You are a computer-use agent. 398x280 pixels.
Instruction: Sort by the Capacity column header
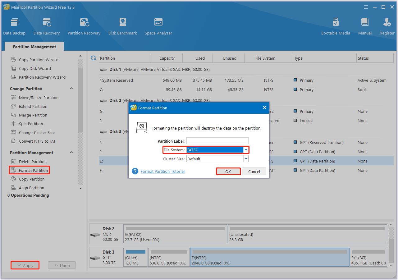[167, 58]
